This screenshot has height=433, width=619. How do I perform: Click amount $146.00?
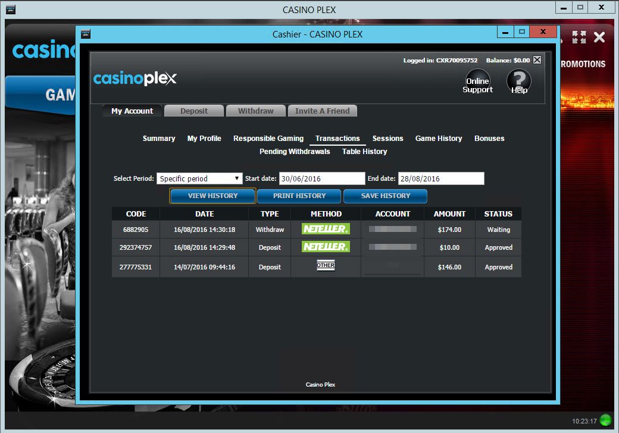(449, 267)
